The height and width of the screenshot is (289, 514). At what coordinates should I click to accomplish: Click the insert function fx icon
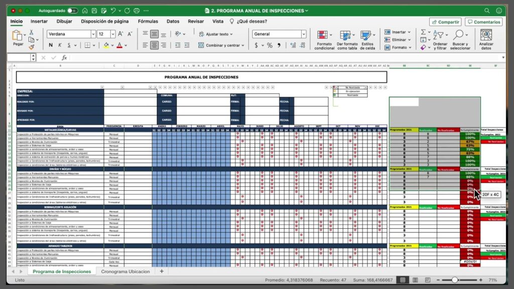64,58
